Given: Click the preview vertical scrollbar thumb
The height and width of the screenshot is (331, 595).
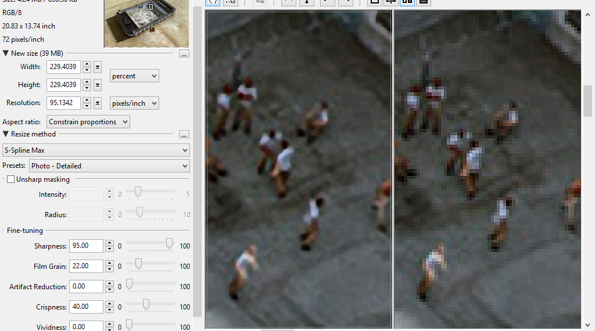Looking at the screenshot, I should tap(588, 101).
